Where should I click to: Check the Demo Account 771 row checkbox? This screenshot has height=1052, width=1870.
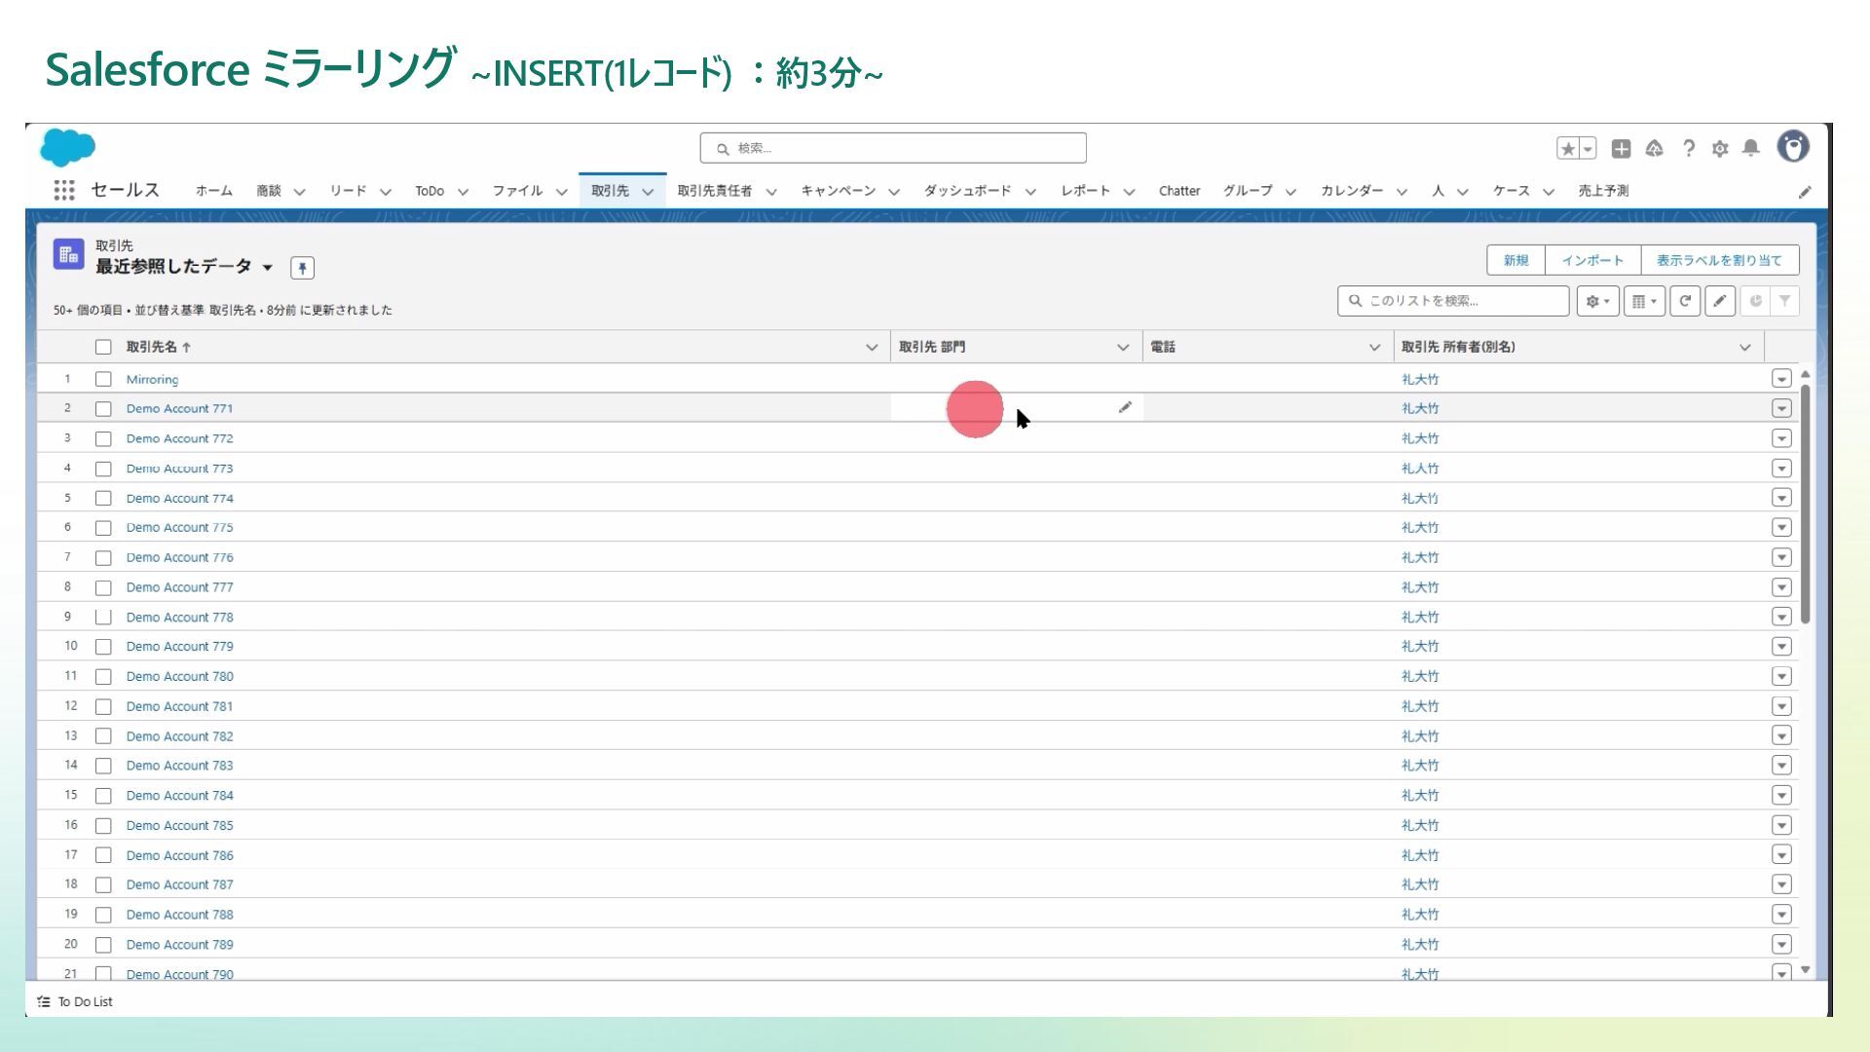point(103,409)
